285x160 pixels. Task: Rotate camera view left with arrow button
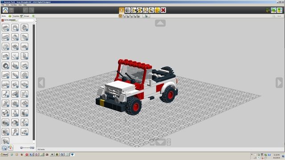(x=41, y=83)
